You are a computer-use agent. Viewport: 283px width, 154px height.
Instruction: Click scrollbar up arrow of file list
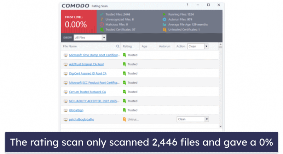point(220,44)
